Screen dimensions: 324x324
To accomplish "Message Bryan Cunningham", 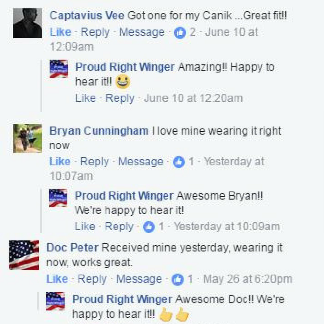I will pyautogui.click(x=141, y=162).
